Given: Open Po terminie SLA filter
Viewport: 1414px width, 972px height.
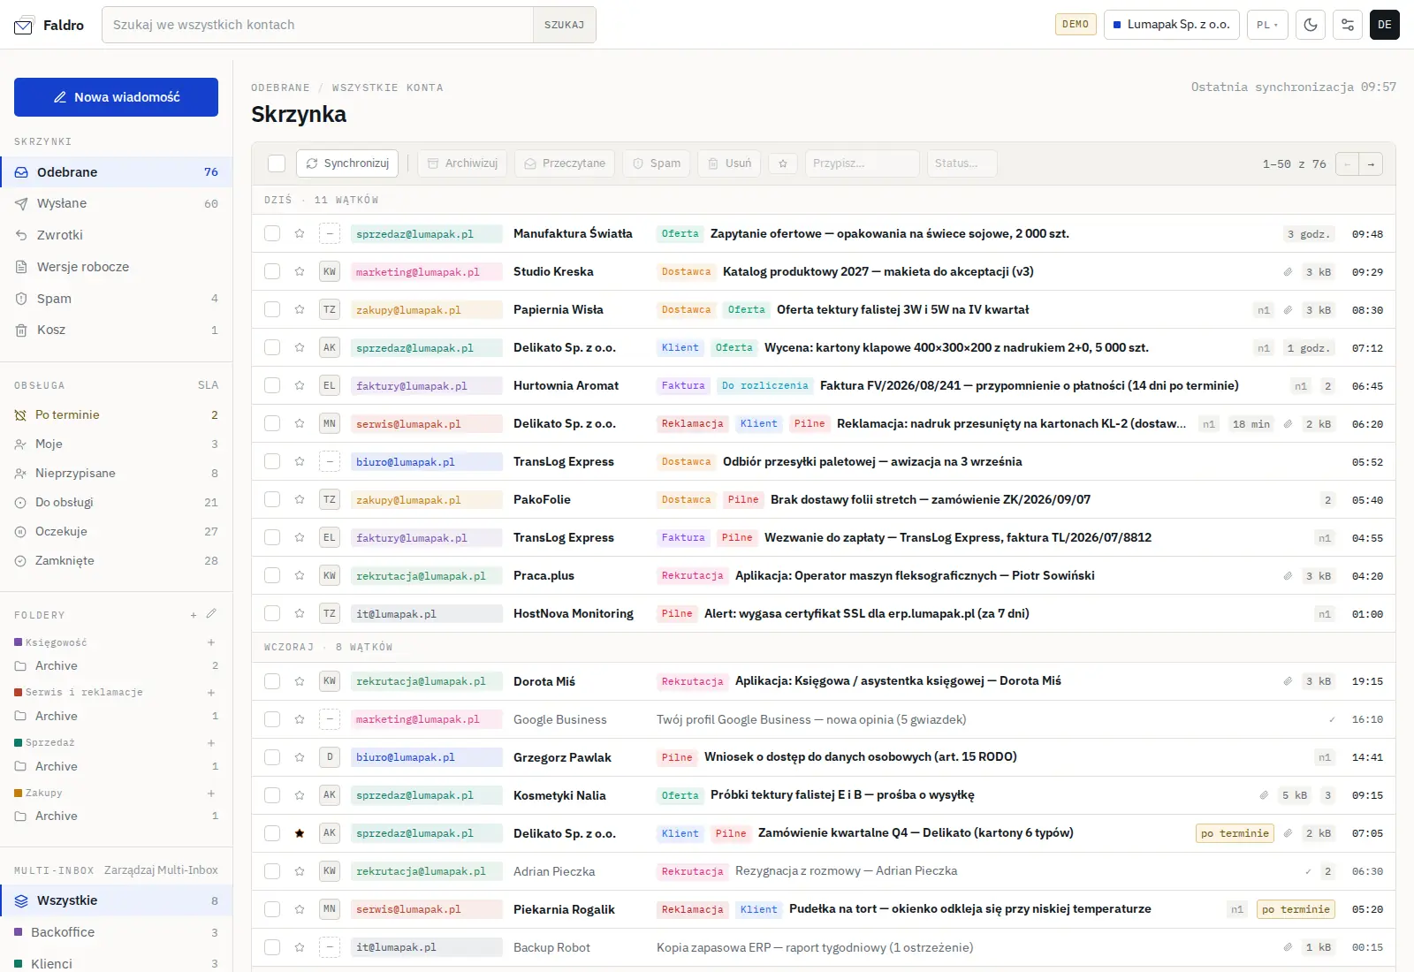Looking at the screenshot, I should [x=116, y=414].
